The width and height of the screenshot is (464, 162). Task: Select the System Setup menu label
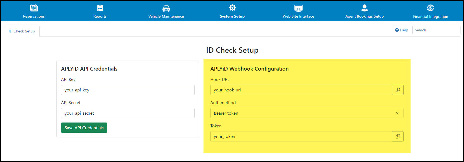click(x=232, y=16)
